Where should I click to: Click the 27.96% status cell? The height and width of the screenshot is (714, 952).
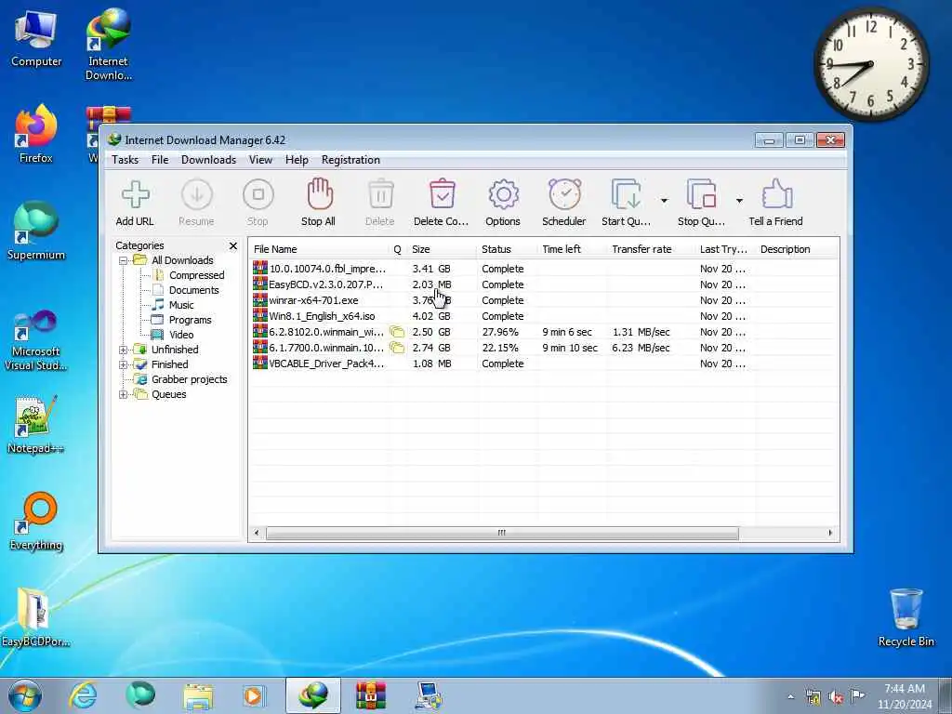500,332
